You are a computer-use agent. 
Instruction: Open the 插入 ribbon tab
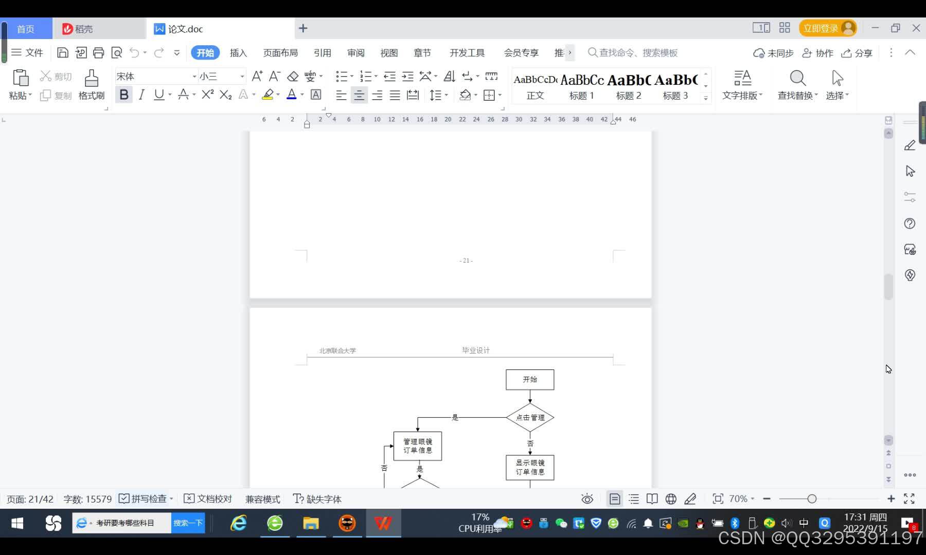238,52
